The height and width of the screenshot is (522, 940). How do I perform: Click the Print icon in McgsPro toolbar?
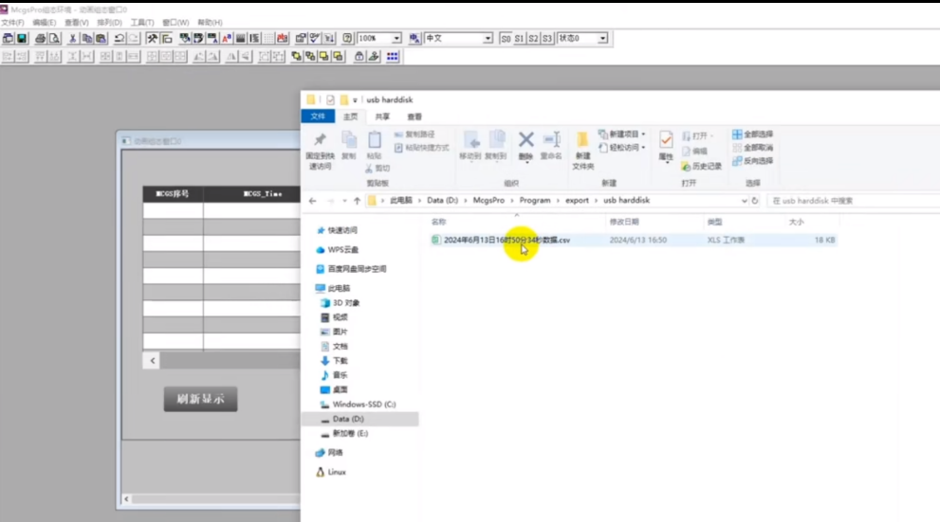click(41, 39)
